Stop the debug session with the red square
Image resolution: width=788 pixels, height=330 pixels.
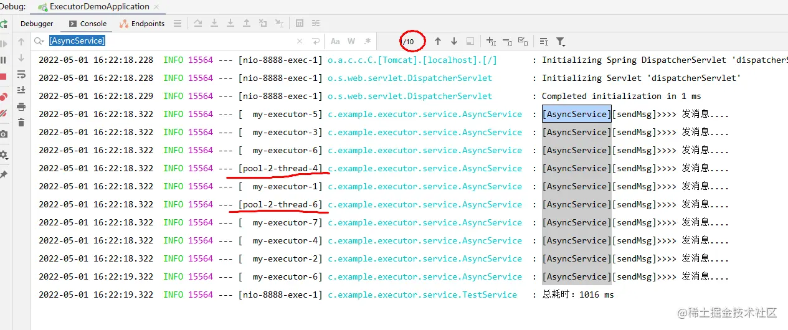[x=3, y=77]
